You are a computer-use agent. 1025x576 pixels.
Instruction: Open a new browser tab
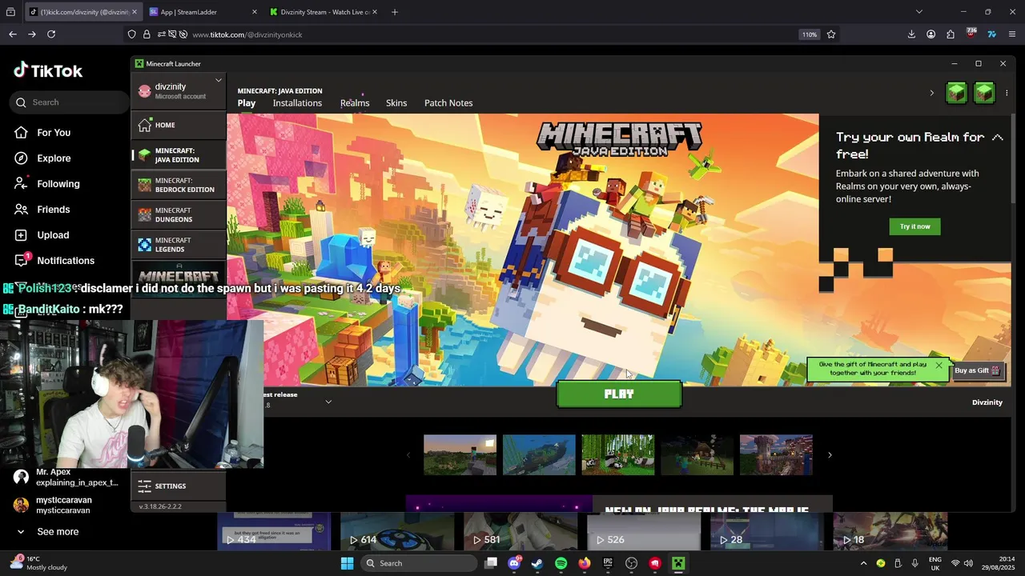point(395,12)
